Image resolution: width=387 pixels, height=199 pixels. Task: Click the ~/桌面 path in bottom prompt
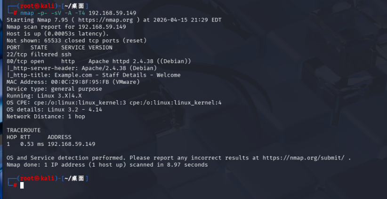[73, 178]
